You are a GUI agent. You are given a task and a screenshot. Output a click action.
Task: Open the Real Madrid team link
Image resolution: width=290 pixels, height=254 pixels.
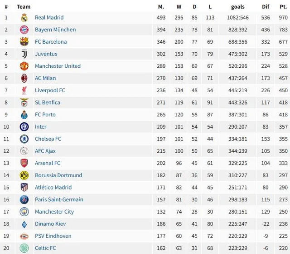click(x=49, y=18)
